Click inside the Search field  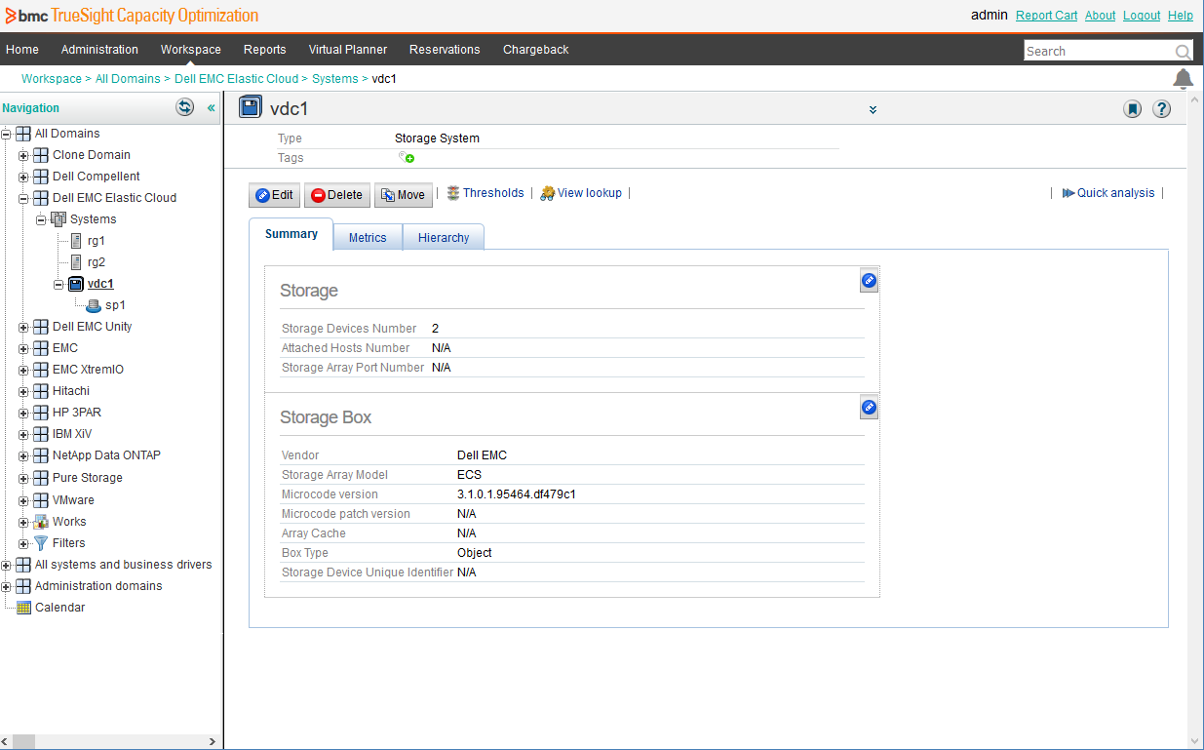click(1099, 52)
